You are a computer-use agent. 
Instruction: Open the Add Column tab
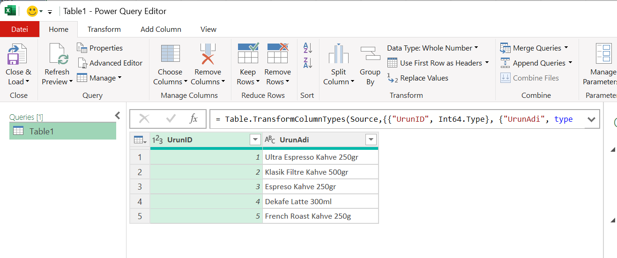(x=161, y=29)
